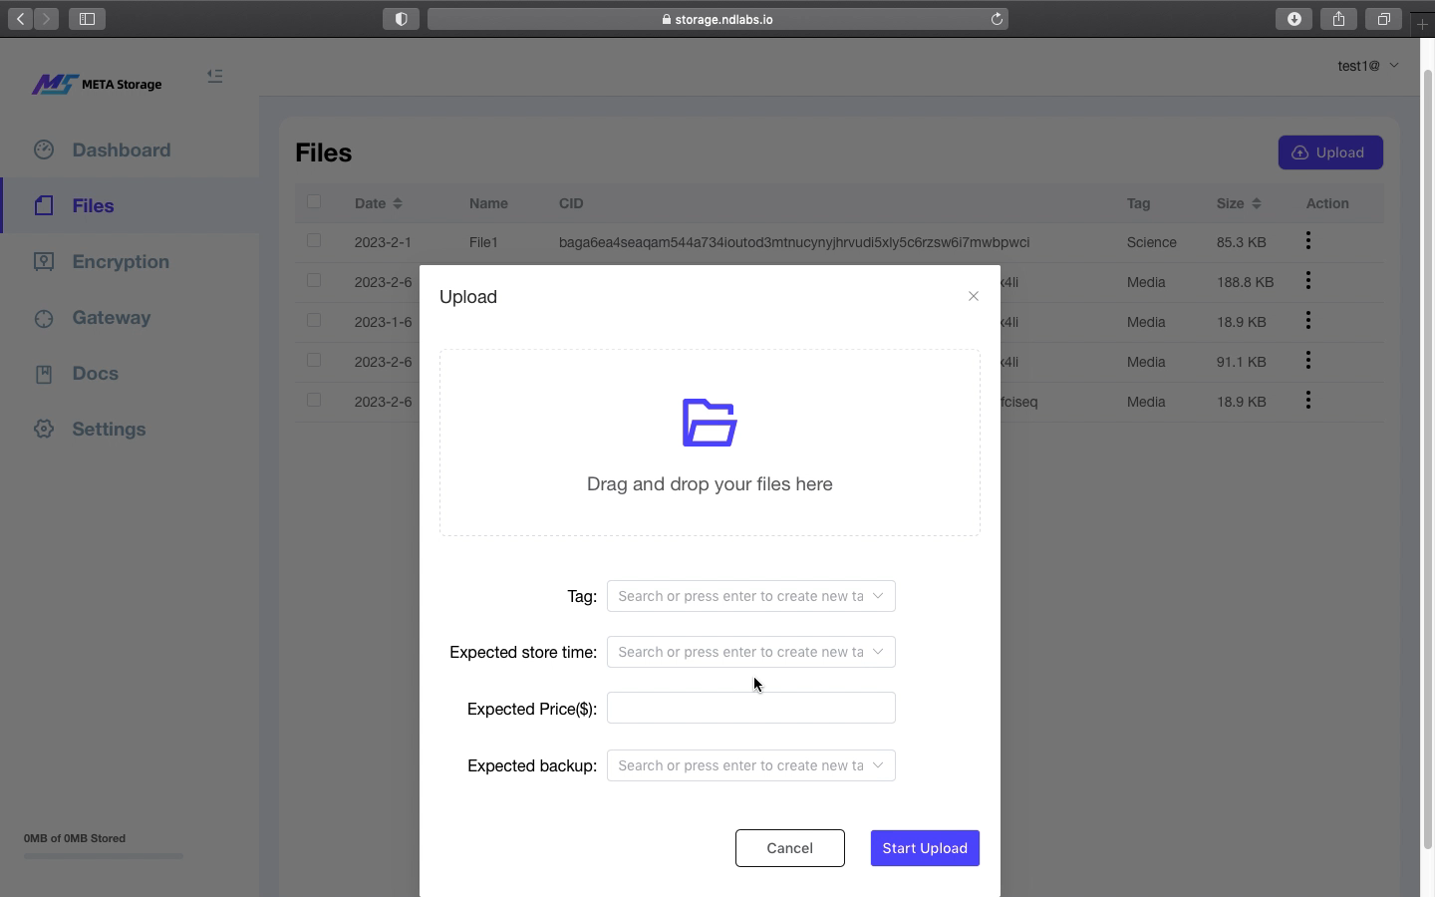Toggle the select-all checkbox in table header
This screenshot has height=897, width=1435.
(x=314, y=201)
